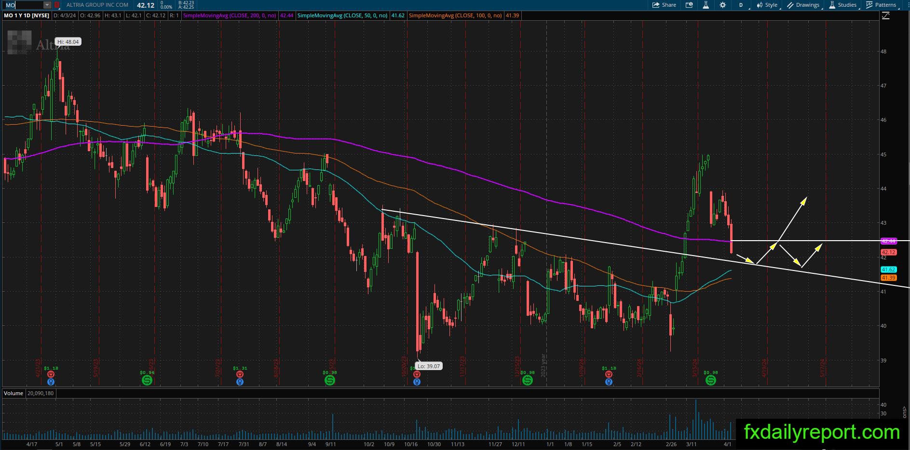This screenshot has height=450, width=910.
Task: Click the cyan 41.62 price axis tag
Action: pos(888,270)
